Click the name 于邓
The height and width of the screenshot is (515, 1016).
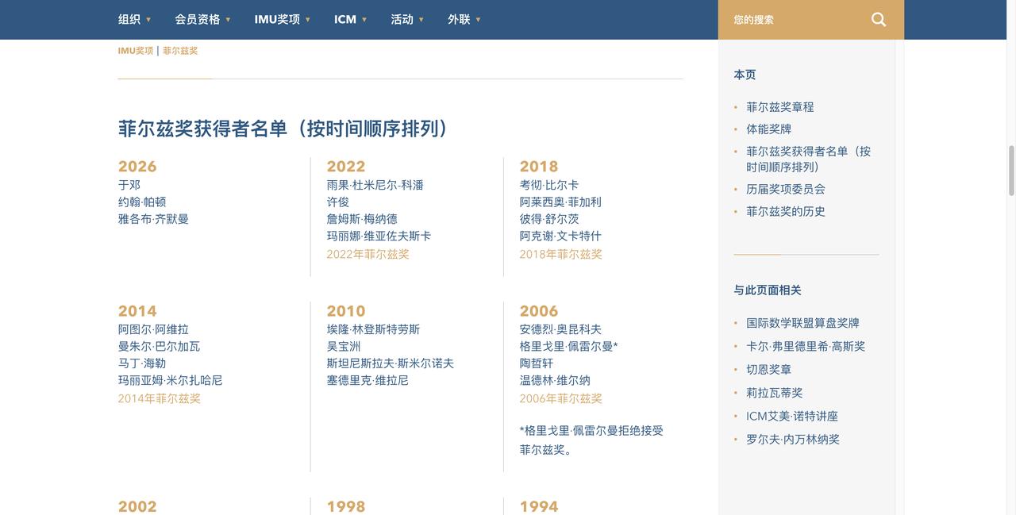[x=129, y=186]
